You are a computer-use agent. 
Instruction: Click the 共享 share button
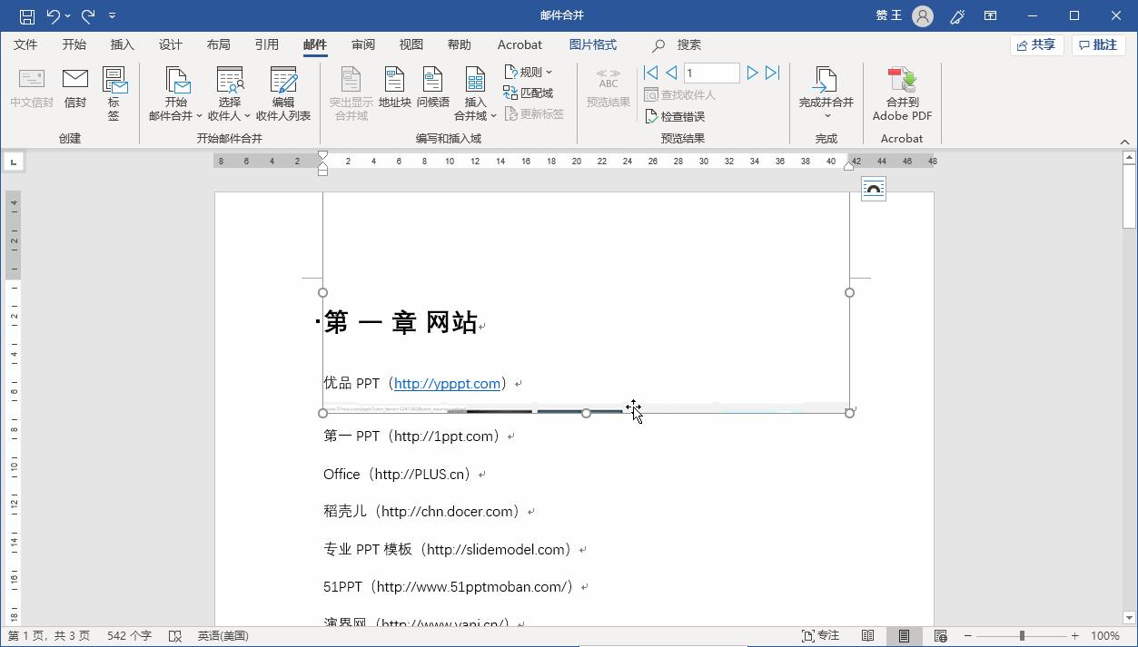tap(1036, 44)
